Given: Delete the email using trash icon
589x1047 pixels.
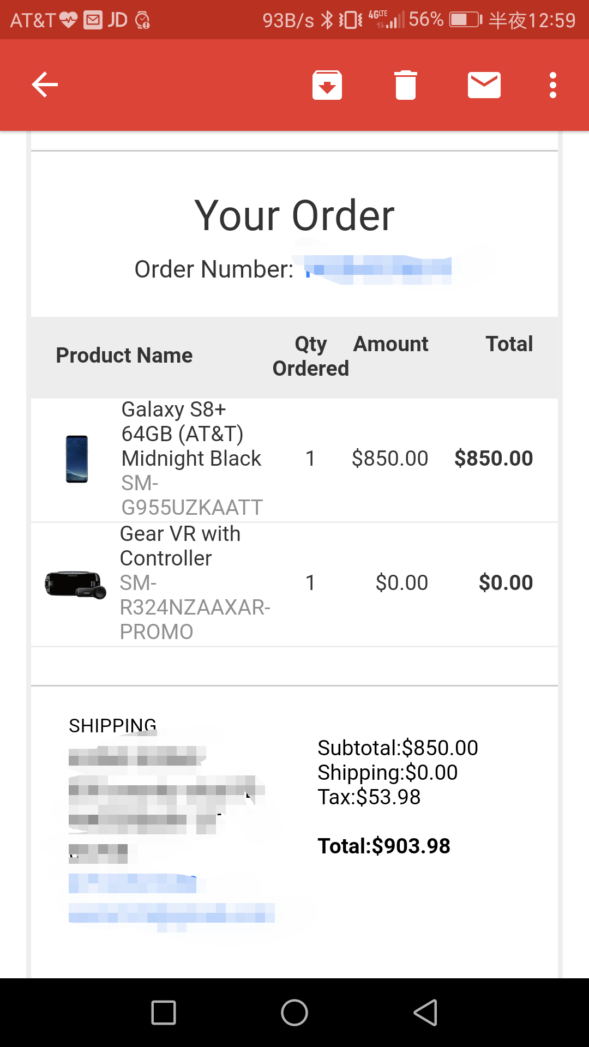Looking at the screenshot, I should click(406, 85).
